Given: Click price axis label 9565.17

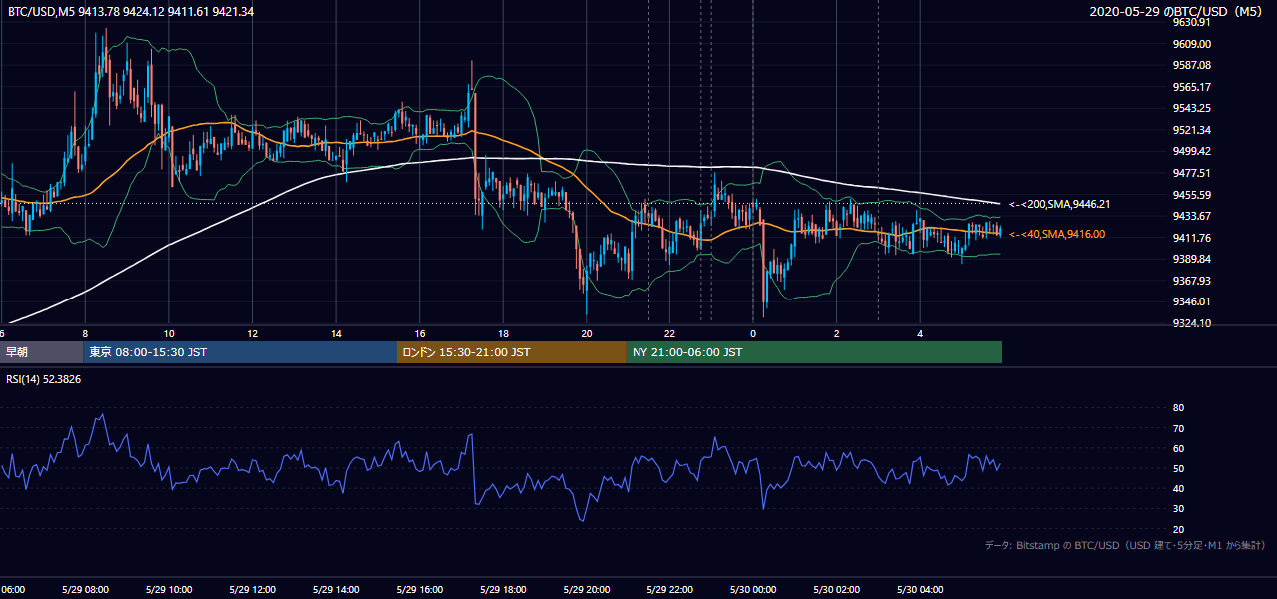Looking at the screenshot, I should point(1192,87).
